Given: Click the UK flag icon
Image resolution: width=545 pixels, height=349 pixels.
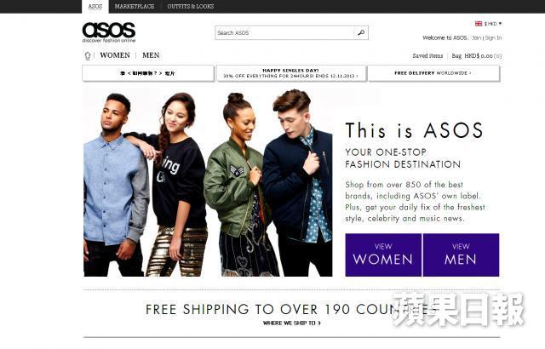Looking at the screenshot, I should pyautogui.click(x=479, y=24).
